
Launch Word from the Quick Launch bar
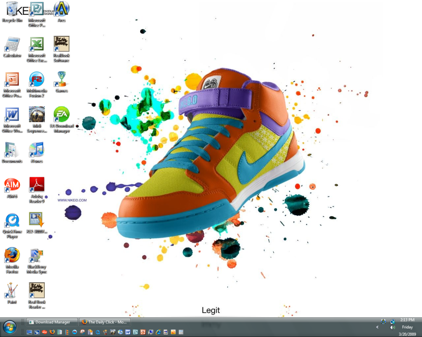tap(128, 332)
